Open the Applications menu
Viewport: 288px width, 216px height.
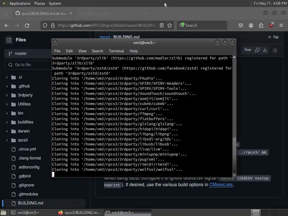[x=20, y=3]
